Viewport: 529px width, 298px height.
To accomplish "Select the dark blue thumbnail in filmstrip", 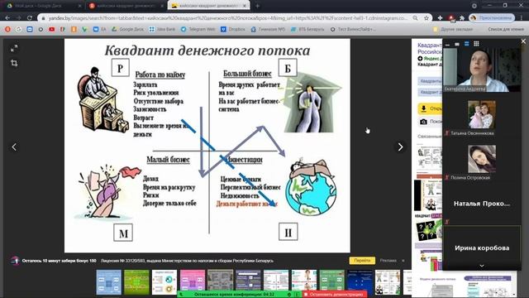I will pos(360,281).
